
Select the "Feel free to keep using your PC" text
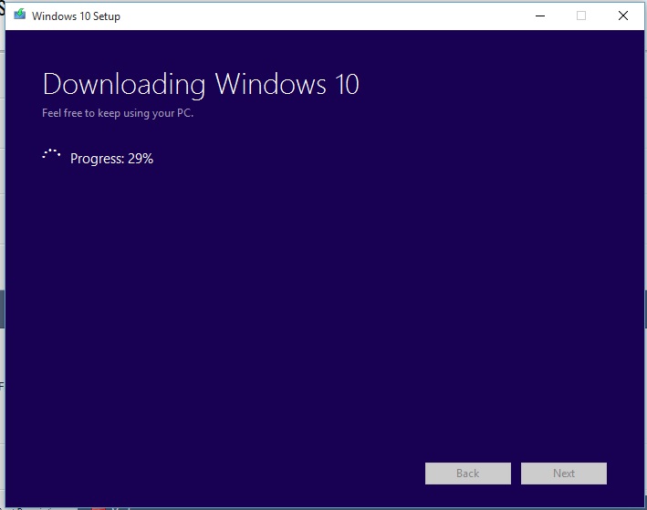(x=118, y=113)
